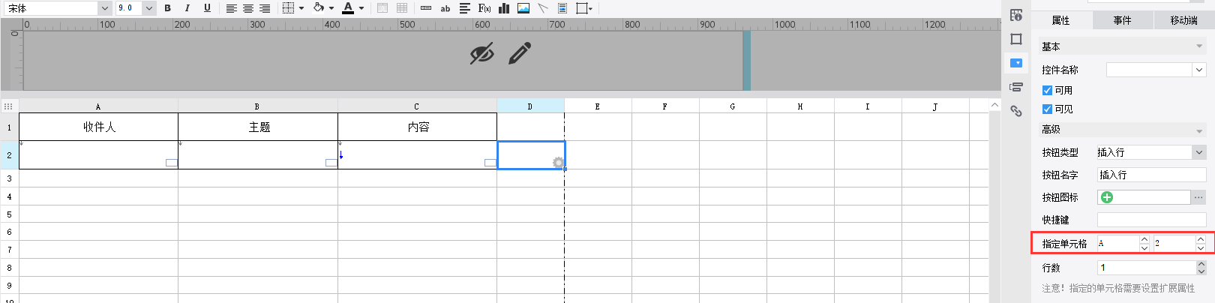Viewport: 1215px width, 303px height.
Task: Open font color dropdown arrow
Action: [x=361, y=8]
